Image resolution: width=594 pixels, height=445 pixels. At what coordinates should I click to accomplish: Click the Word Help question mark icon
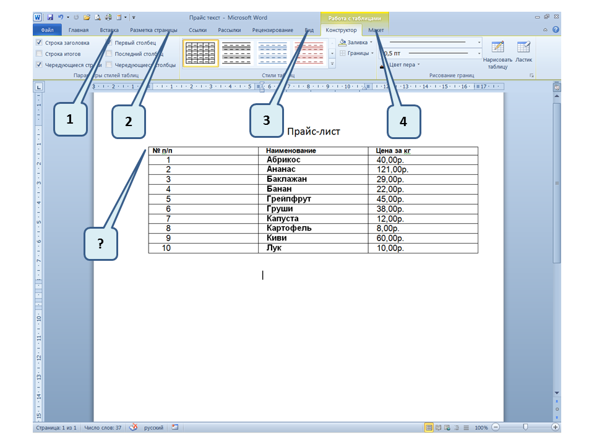point(556,30)
